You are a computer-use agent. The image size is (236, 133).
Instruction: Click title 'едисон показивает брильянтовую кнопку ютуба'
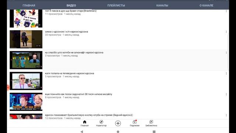[x=89, y=115]
